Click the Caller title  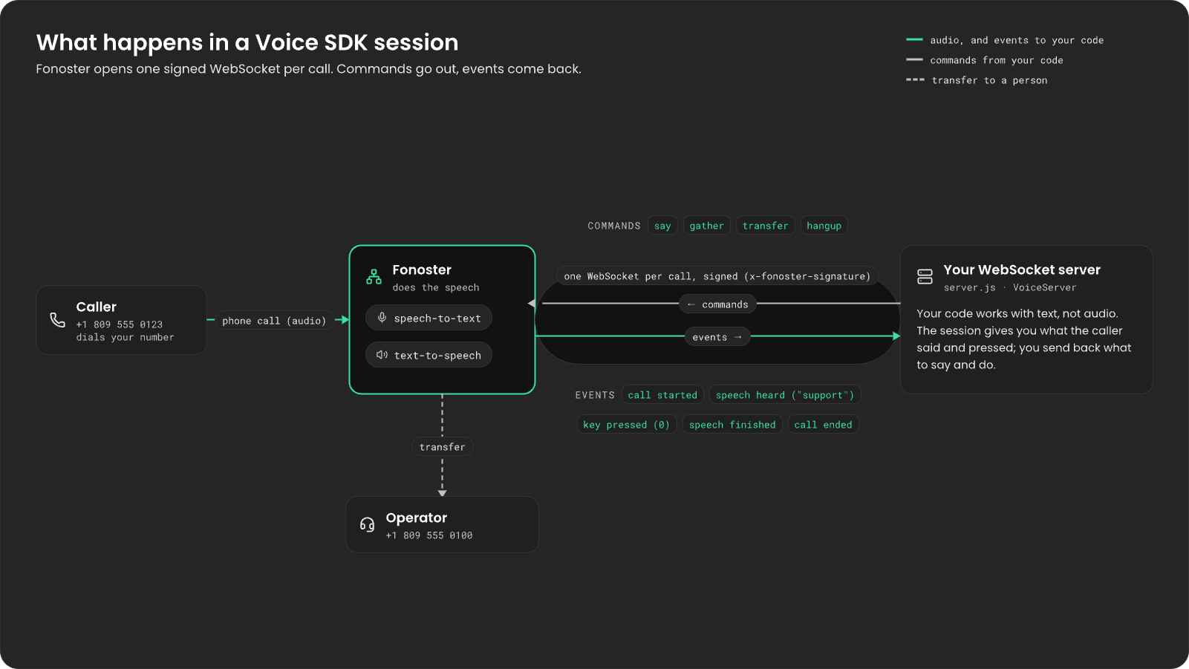coord(97,307)
